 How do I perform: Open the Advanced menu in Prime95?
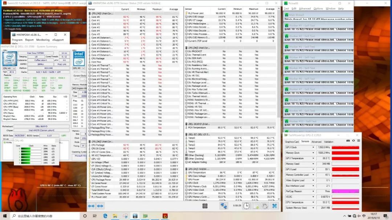coord(304,8)
